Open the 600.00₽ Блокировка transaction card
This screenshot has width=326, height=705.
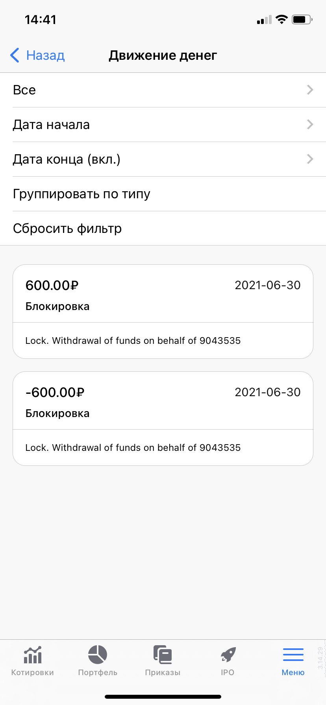(x=163, y=312)
